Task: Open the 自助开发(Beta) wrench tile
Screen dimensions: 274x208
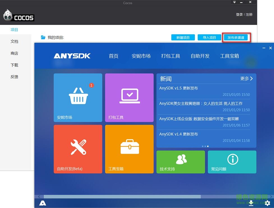Action: [x=78, y=149]
